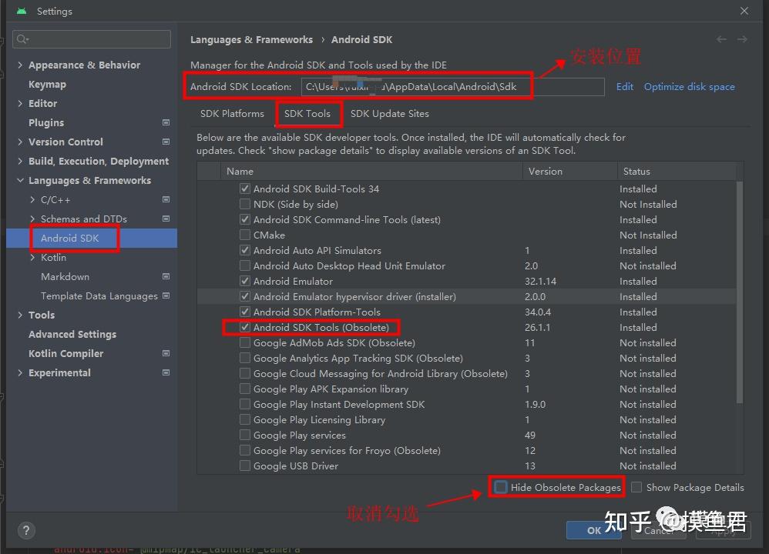Enable Show Package Details

(636, 487)
